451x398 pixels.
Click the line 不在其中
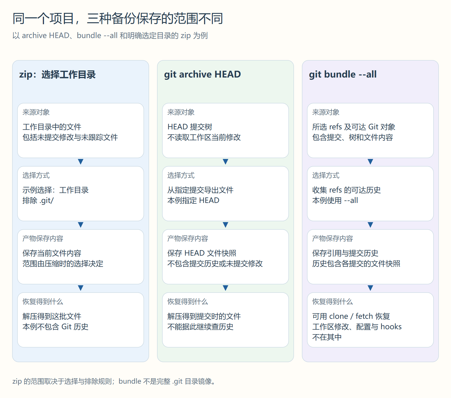coord(327,337)
